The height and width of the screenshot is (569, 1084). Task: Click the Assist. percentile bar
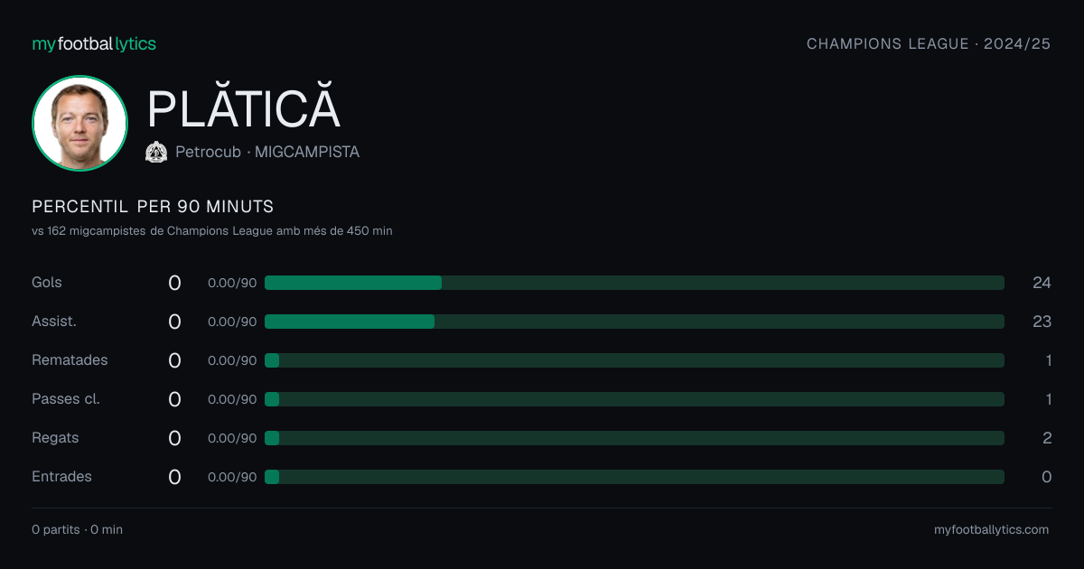point(634,322)
